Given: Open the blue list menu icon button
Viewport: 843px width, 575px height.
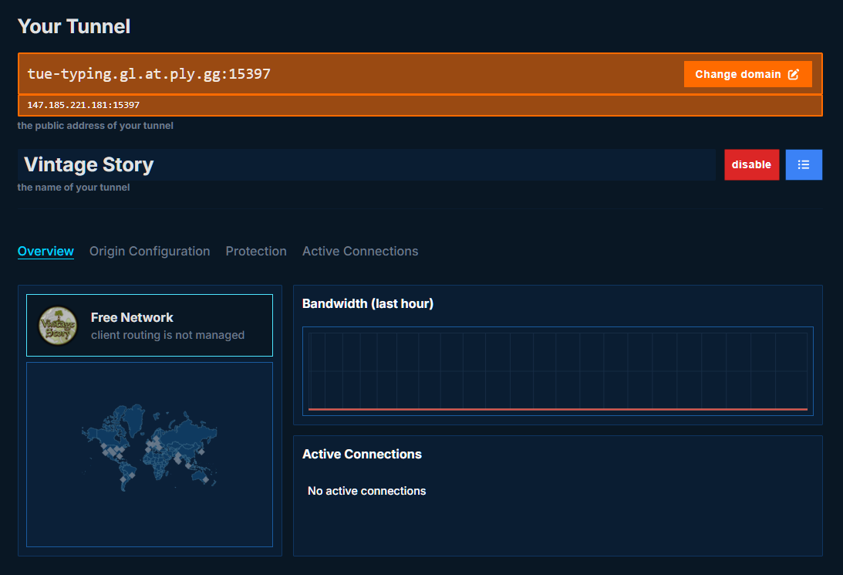Looking at the screenshot, I should pyautogui.click(x=804, y=164).
